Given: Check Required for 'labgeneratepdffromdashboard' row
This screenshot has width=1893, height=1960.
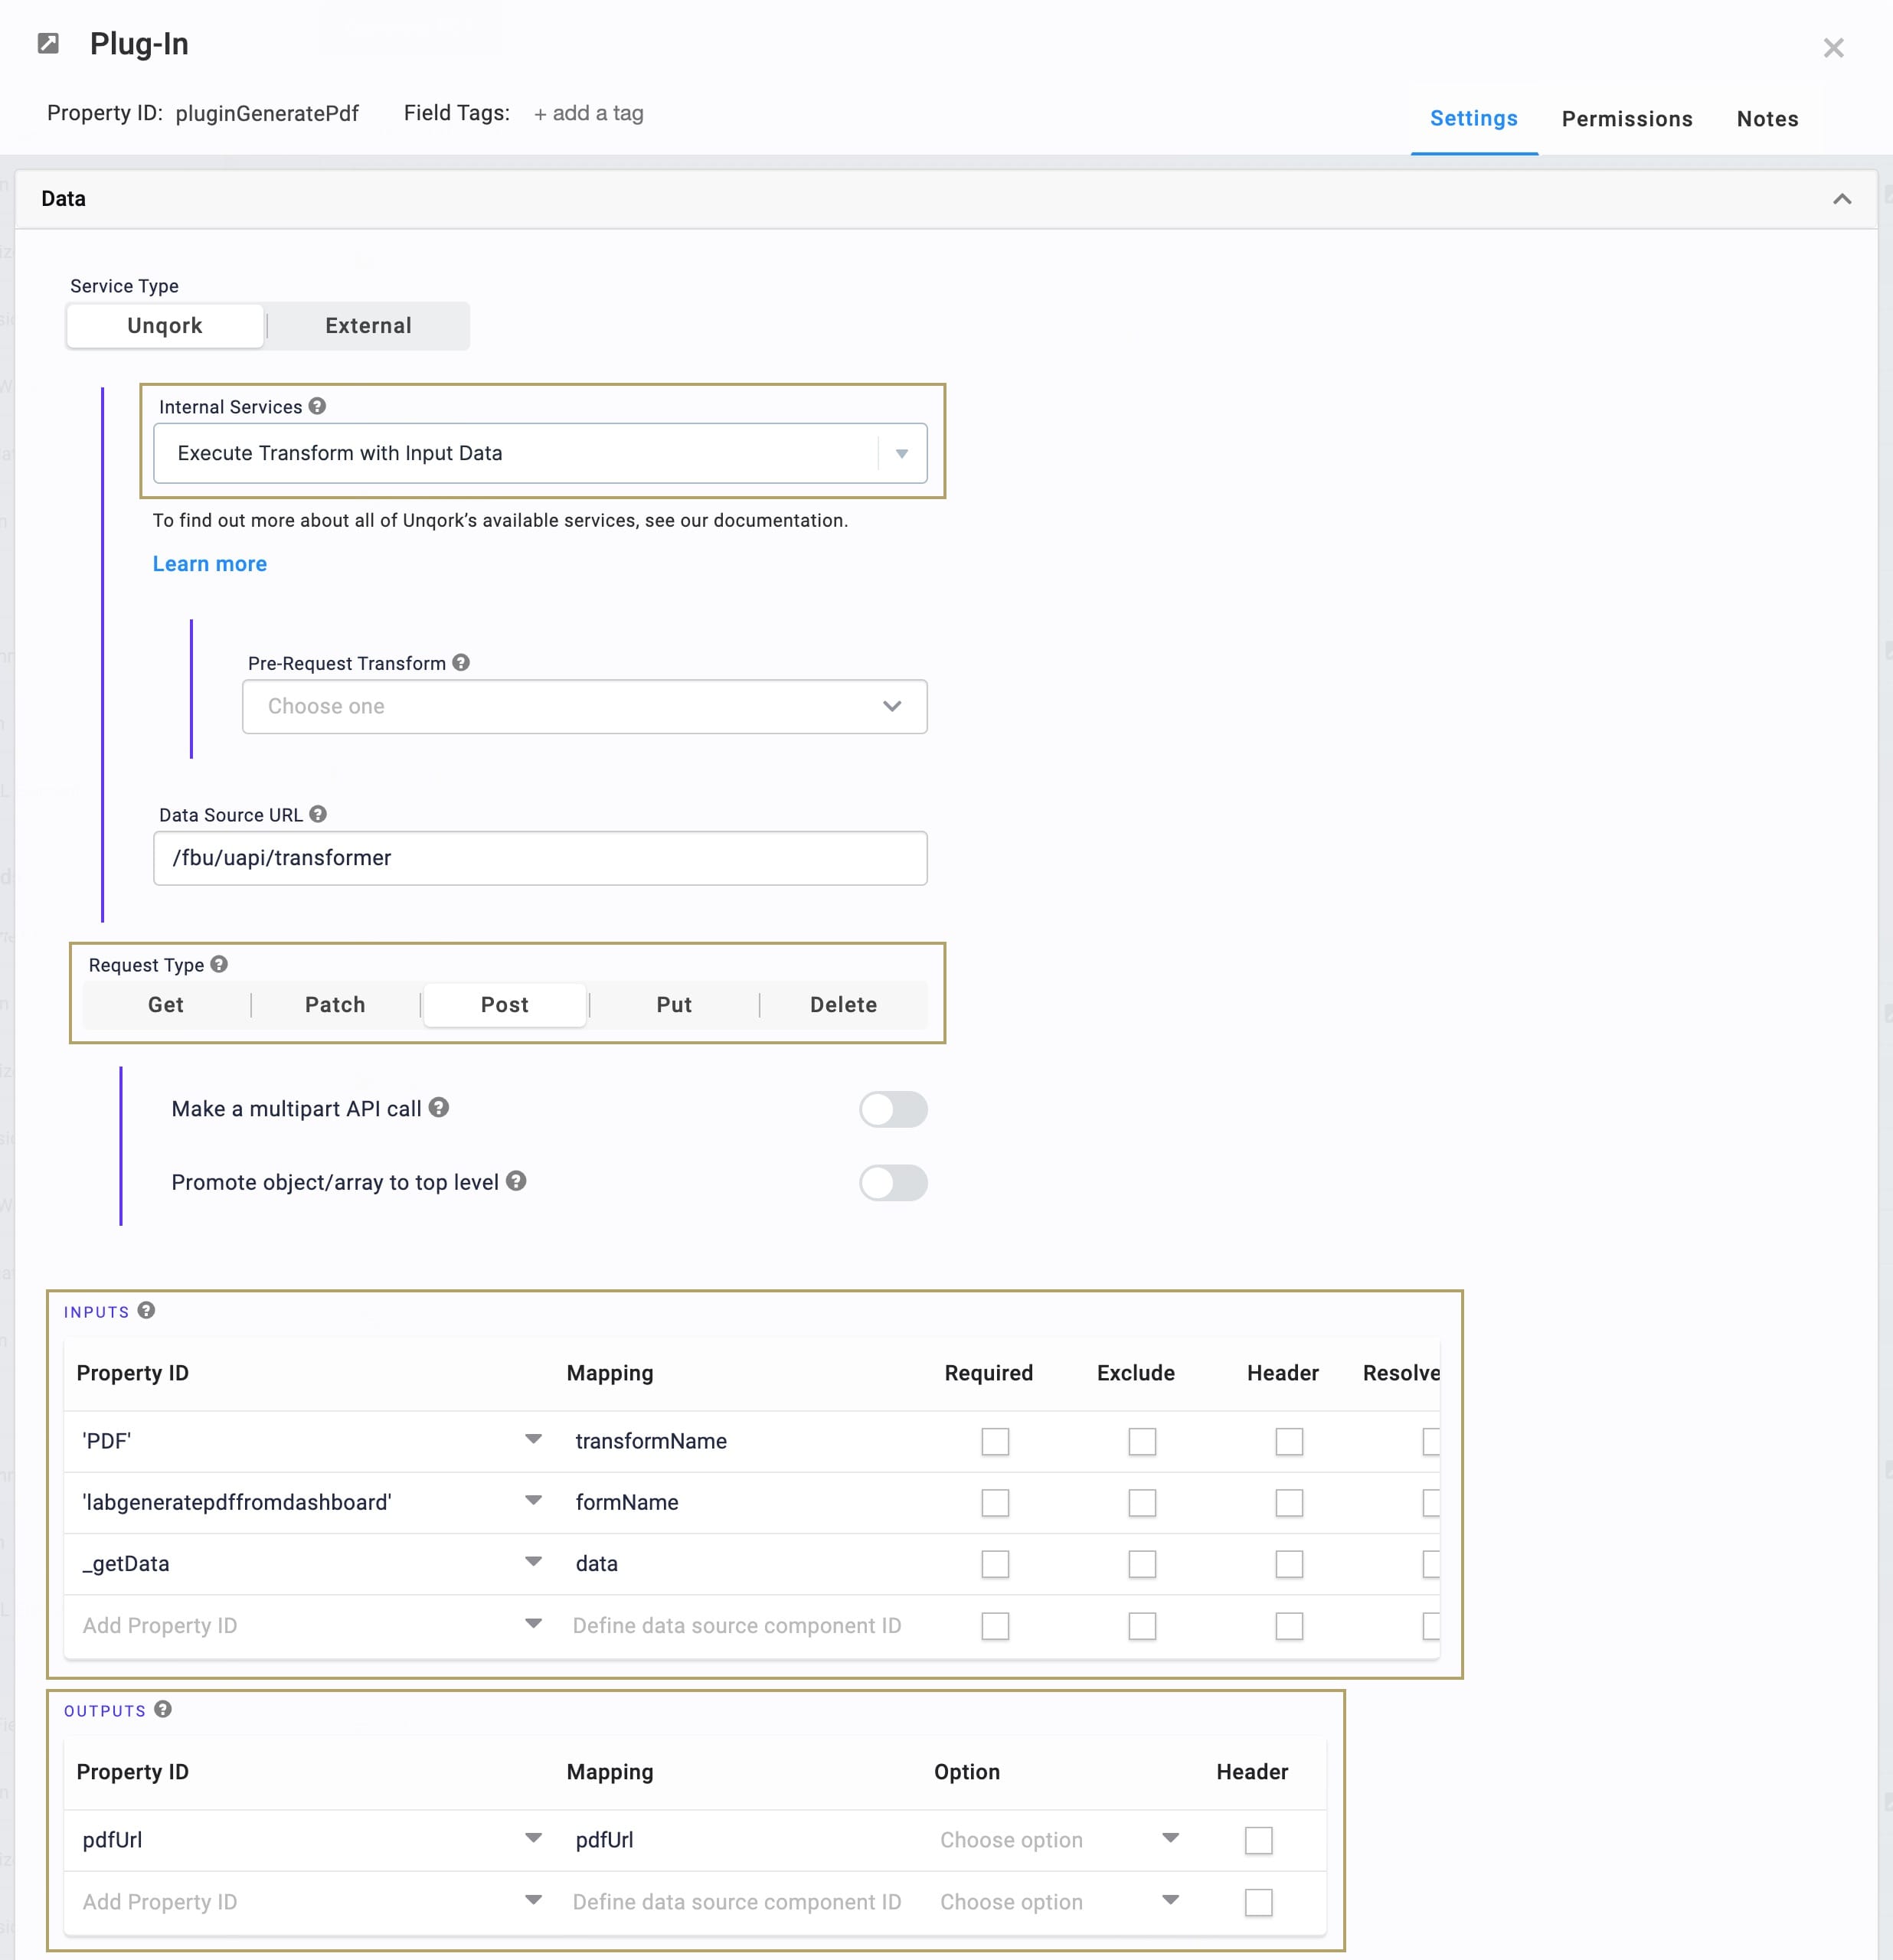Looking at the screenshot, I should pos(995,1503).
